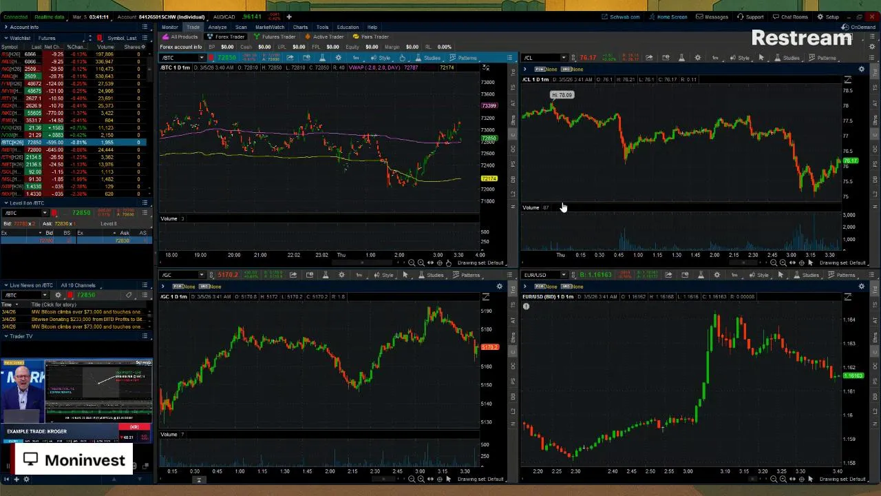Open the Level II /BTC symbol dropdown
The image size is (881, 496).
pos(45,213)
